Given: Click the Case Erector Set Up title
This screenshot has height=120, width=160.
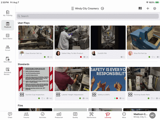Looking at the screenshot, I should pyautogui.click(x=33, y=53).
